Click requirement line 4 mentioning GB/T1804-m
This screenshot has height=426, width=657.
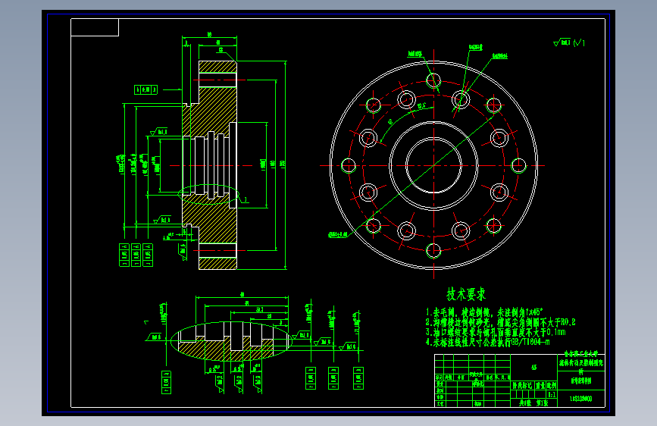(488, 343)
